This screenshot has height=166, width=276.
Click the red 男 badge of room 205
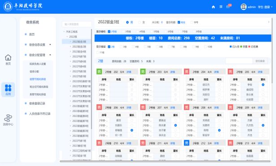pyautogui.click(x=230, y=72)
